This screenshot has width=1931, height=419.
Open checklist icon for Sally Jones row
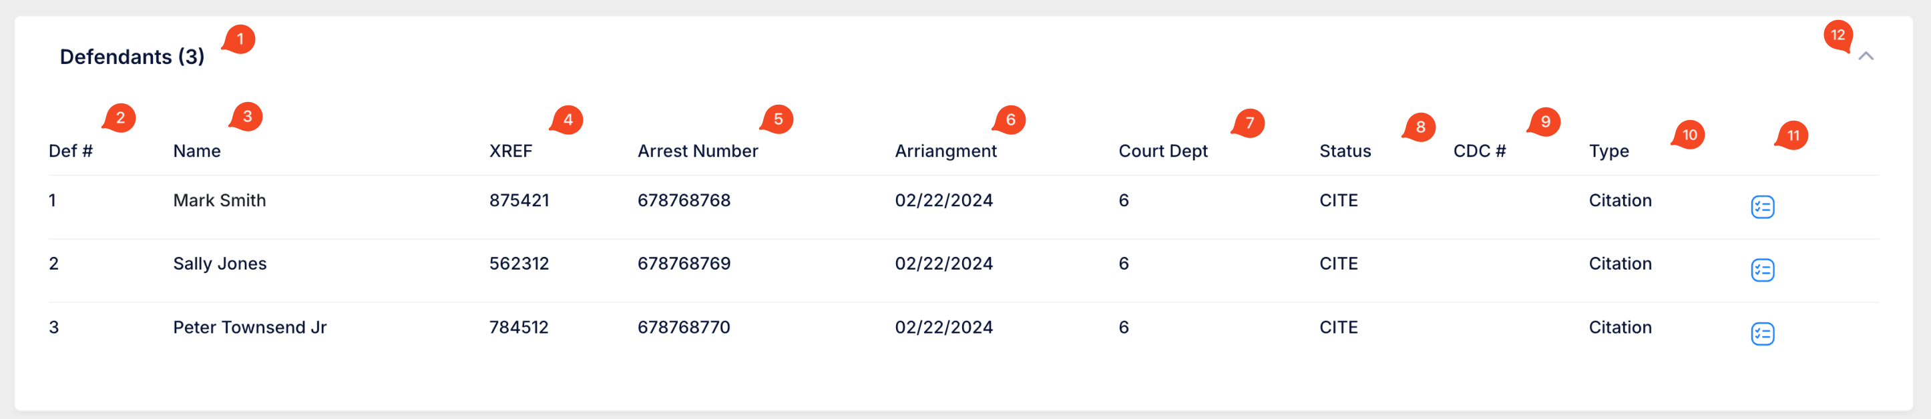1762,270
